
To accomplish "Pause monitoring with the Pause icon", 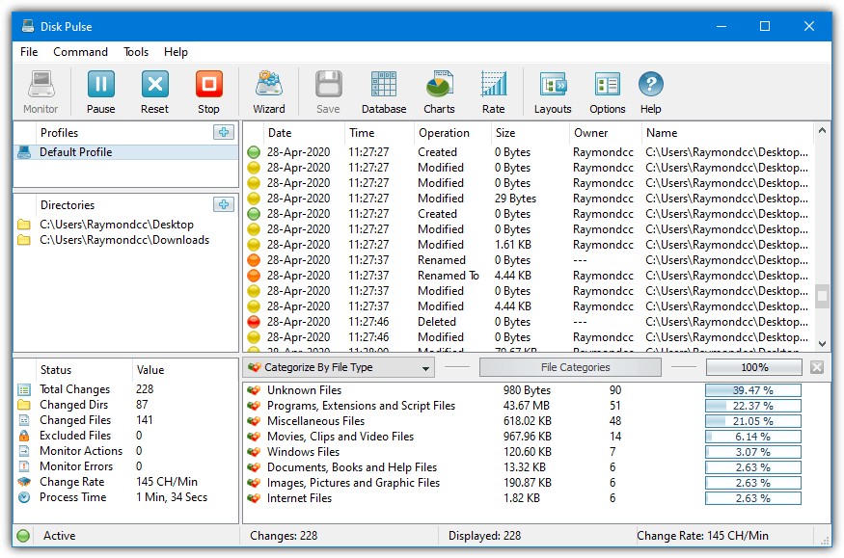I will coord(100,85).
